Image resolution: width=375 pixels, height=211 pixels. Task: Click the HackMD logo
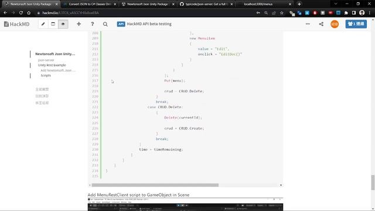17,24
